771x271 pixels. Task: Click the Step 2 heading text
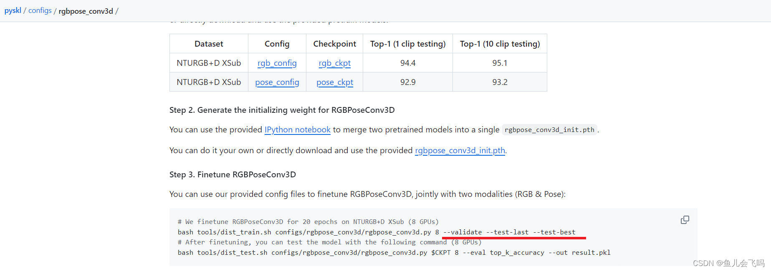282,110
